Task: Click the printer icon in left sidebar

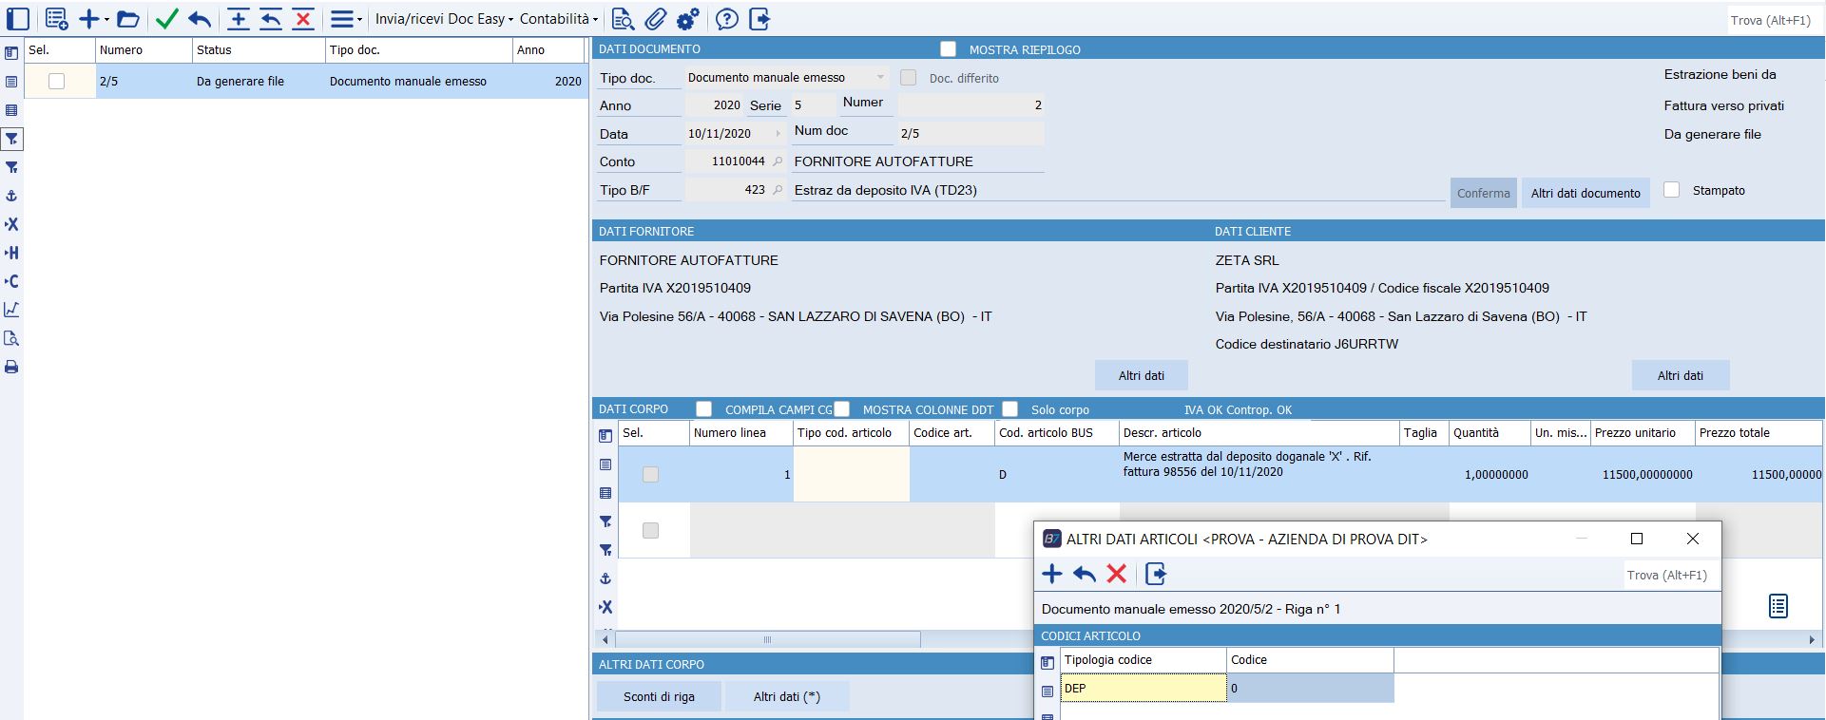Action: pos(11,367)
